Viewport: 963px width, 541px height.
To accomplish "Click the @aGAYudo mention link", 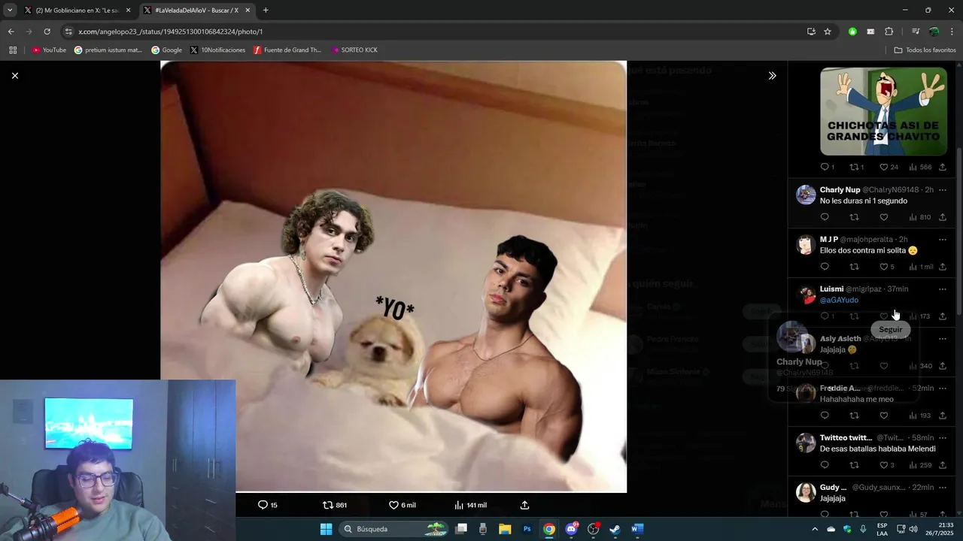I will (839, 300).
